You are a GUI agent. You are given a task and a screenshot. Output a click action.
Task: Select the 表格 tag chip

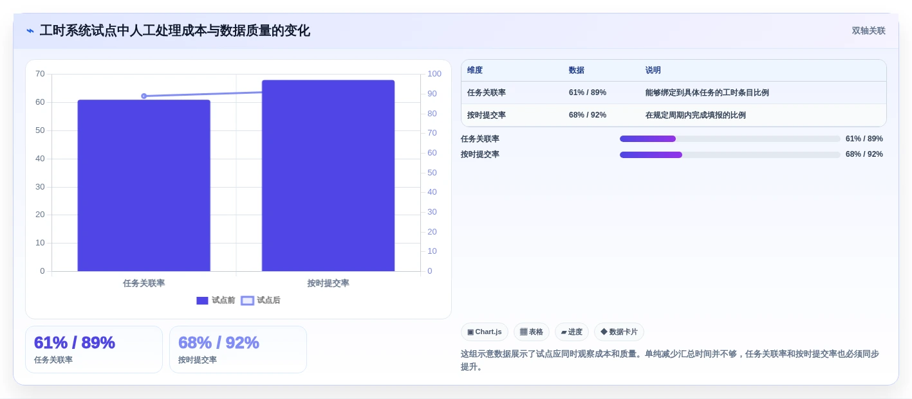pyautogui.click(x=532, y=332)
